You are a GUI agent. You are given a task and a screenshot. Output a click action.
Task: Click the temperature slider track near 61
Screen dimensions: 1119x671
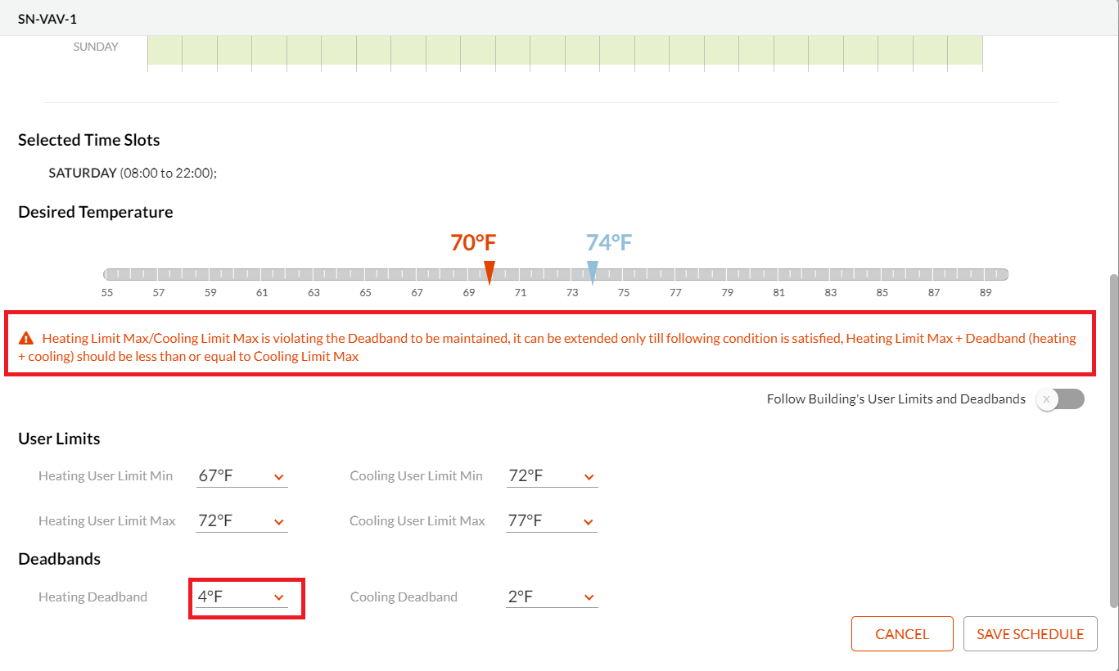(262, 275)
